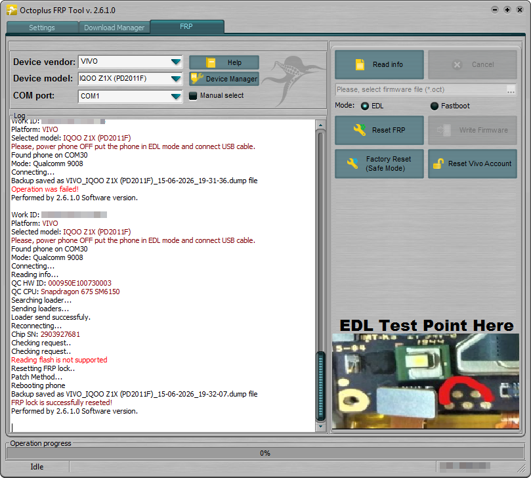Click the Device Manager wrench icon

[197, 78]
